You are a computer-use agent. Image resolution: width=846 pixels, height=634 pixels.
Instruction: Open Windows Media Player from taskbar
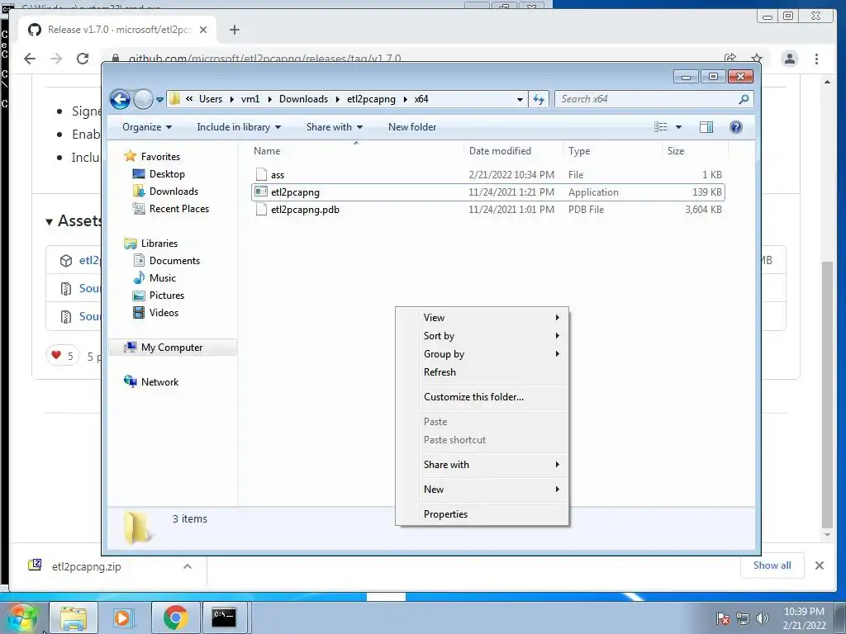pyautogui.click(x=124, y=617)
